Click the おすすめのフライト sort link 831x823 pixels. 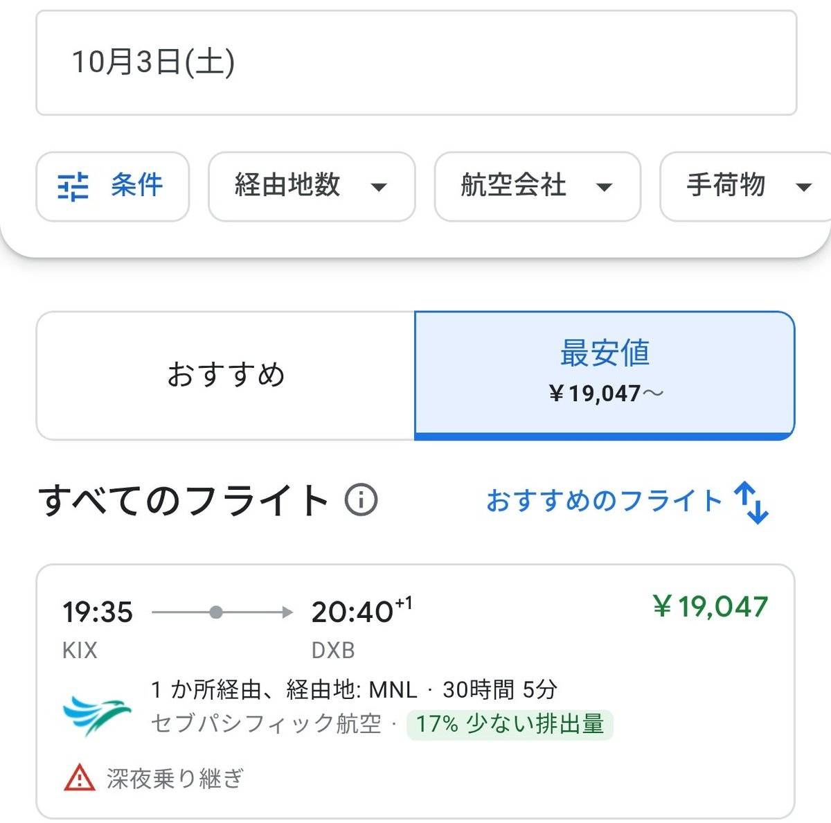click(x=604, y=500)
